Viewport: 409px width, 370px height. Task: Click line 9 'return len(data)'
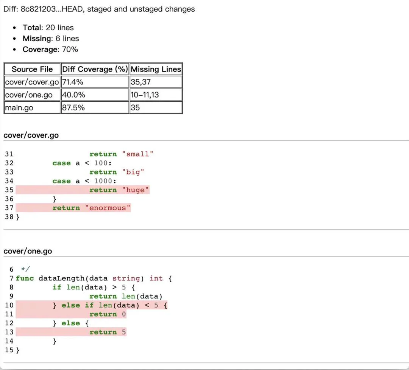coord(126,297)
